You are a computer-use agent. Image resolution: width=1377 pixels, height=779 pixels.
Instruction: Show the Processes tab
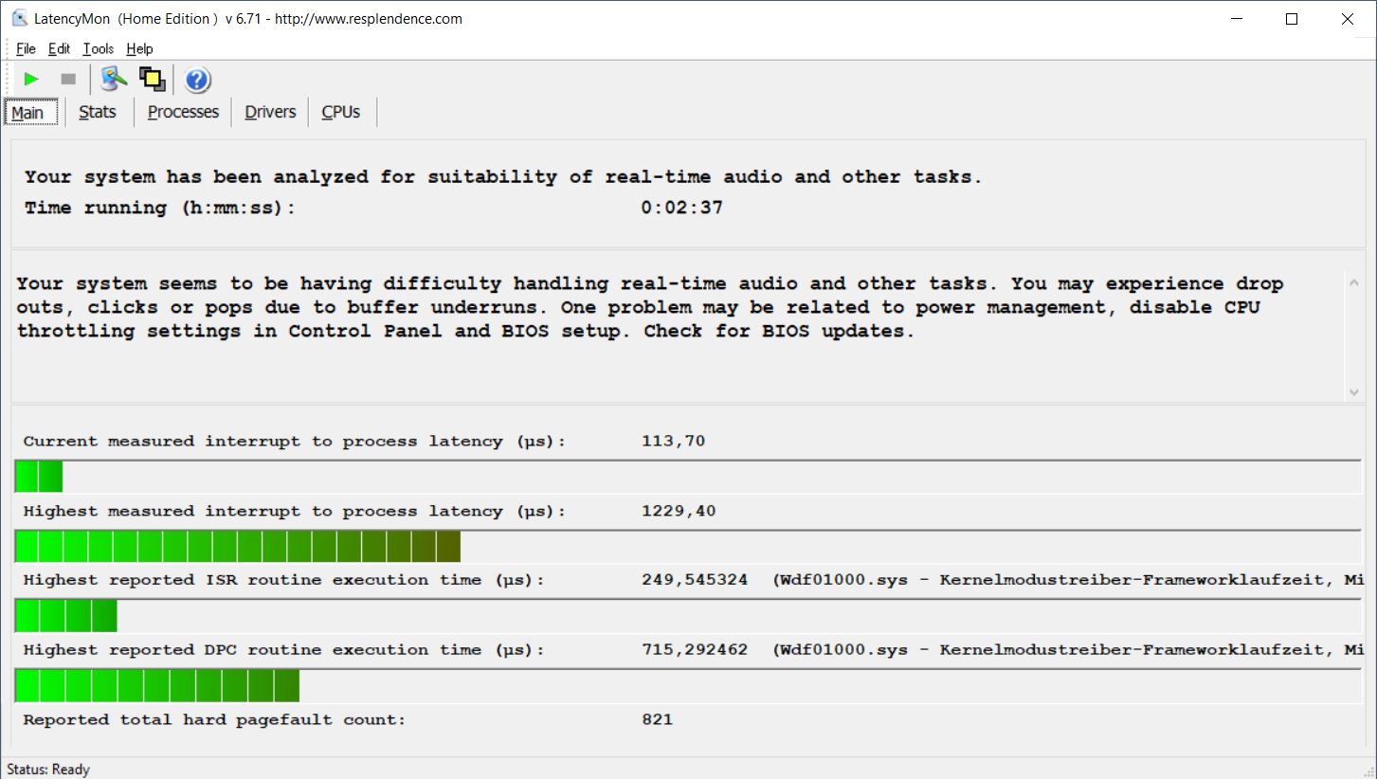[x=183, y=112]
